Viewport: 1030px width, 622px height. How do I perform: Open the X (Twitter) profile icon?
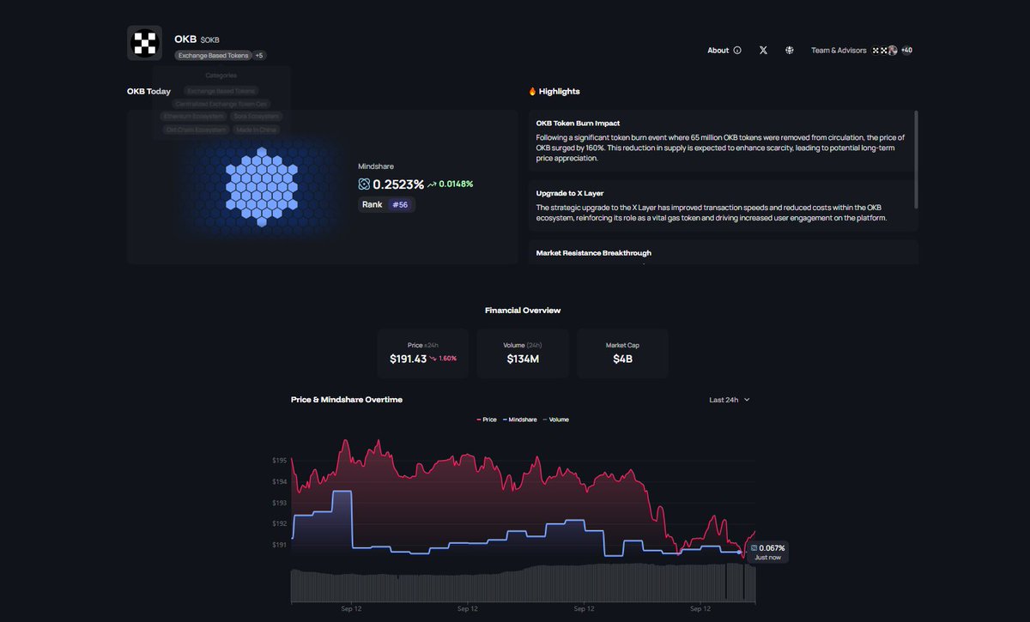[x=763, y=51]
